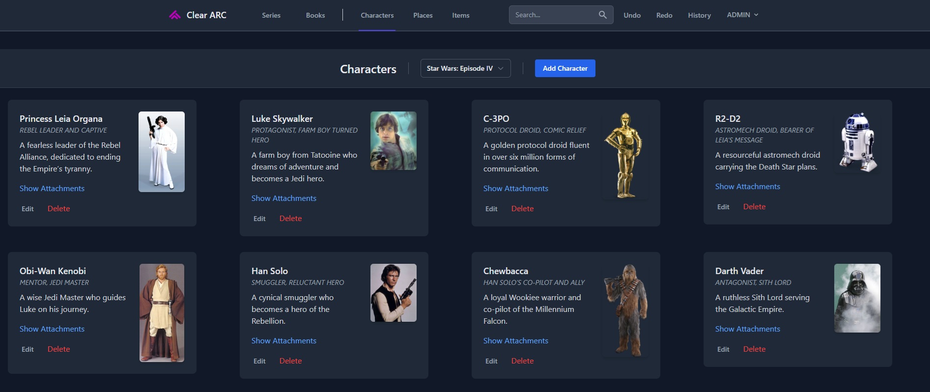The height and width of the screenshot is (392, 930).
Task: Click the Characters page title
Action: (368, 69)
